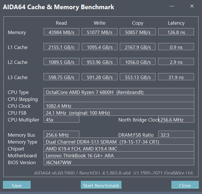Select the L1 Cache Read value box
Image resolution: width=202 pixels, height=194 pixels.
coord(61,47)
